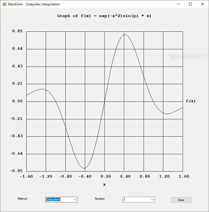
Task: Click the faded Window Snip overlay
Action: 187,57
